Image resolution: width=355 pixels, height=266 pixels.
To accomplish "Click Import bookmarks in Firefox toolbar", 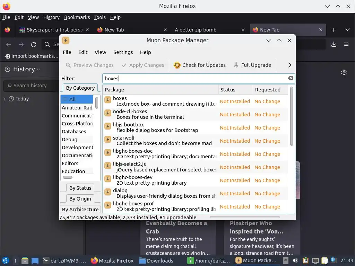I will coord(32,56).
